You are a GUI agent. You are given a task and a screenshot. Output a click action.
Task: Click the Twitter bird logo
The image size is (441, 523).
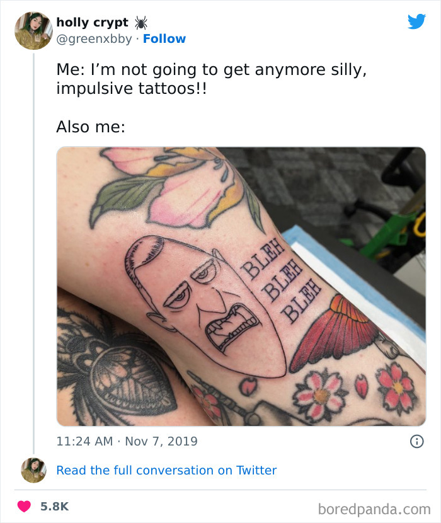[416, 21]
